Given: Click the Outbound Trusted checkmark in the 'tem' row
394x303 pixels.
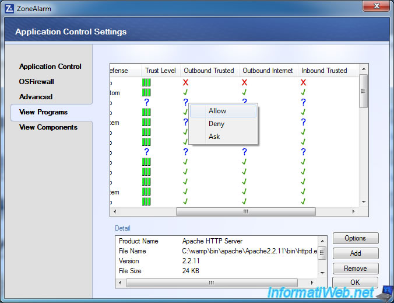Looking at the screenshot, I should [185, 191].
